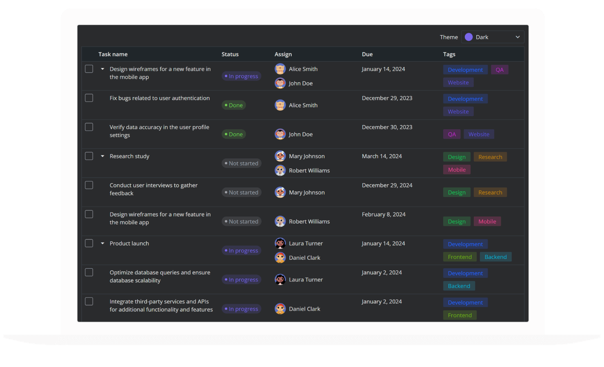
Task: Check the box for Verify data accuracy task
Action: click(89, 127)
